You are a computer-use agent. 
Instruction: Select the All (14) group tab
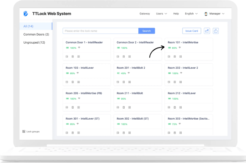click(x=36, y=26)
